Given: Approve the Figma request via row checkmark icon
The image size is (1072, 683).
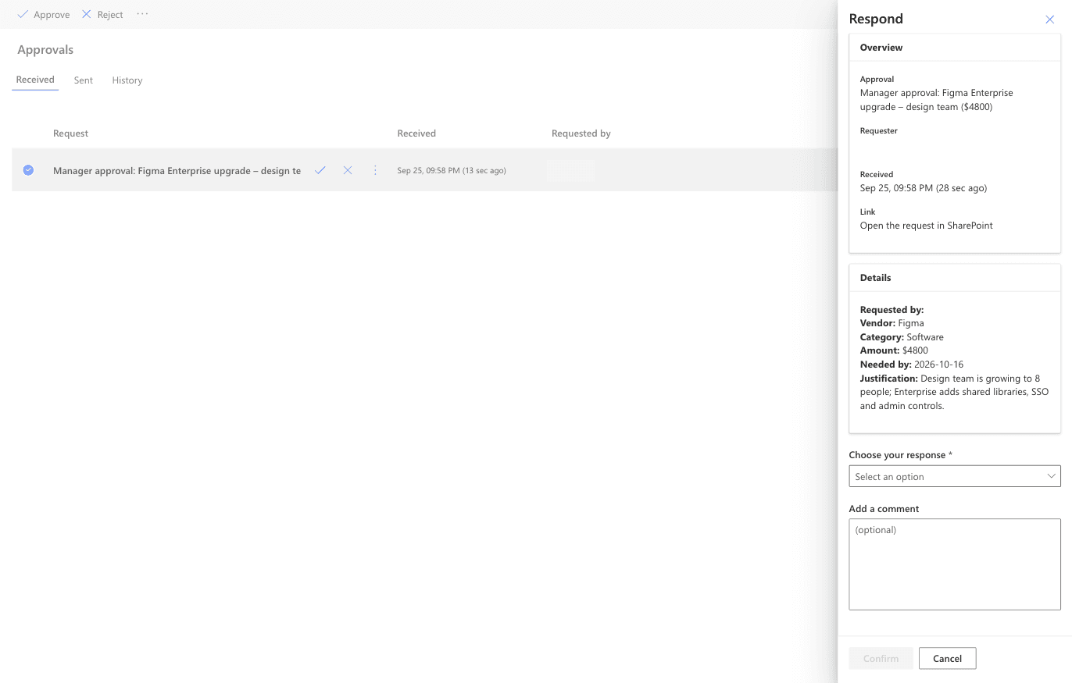Looking at the screenshot, I should (x=320, y=170).
